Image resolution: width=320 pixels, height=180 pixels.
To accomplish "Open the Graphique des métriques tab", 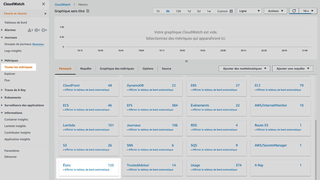I will (117, 68).
